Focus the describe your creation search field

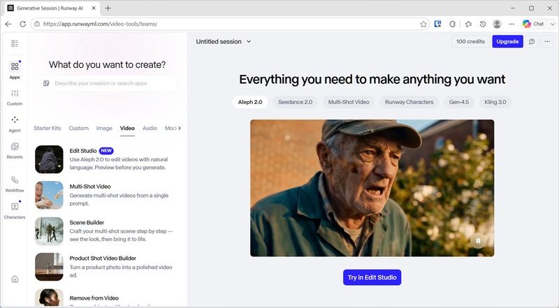tap(108, 83)
